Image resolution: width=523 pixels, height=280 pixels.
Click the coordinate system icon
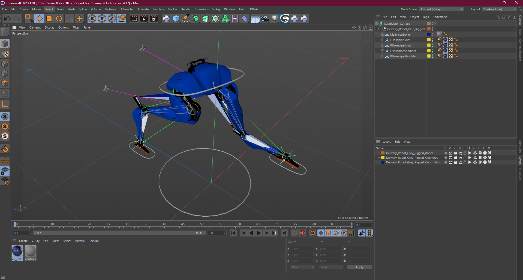click(x=122, y=18)
